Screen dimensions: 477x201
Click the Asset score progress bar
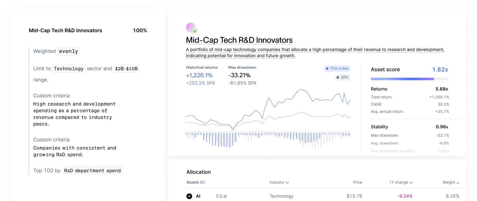409,79
